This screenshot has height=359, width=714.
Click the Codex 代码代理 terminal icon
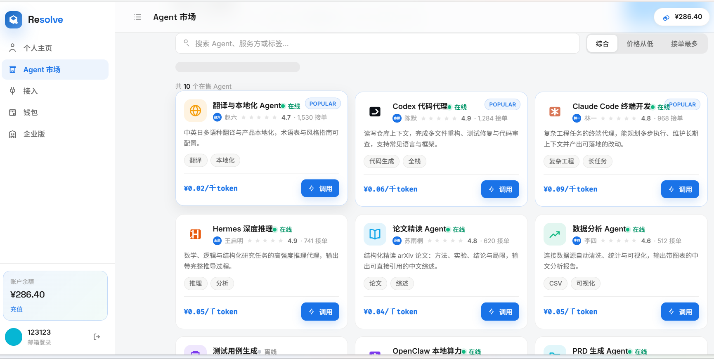coord(375,111)
